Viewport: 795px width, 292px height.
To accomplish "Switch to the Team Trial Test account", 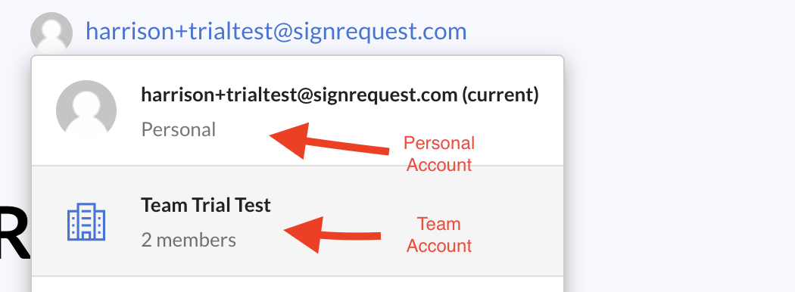I will [x=298, y=221].
